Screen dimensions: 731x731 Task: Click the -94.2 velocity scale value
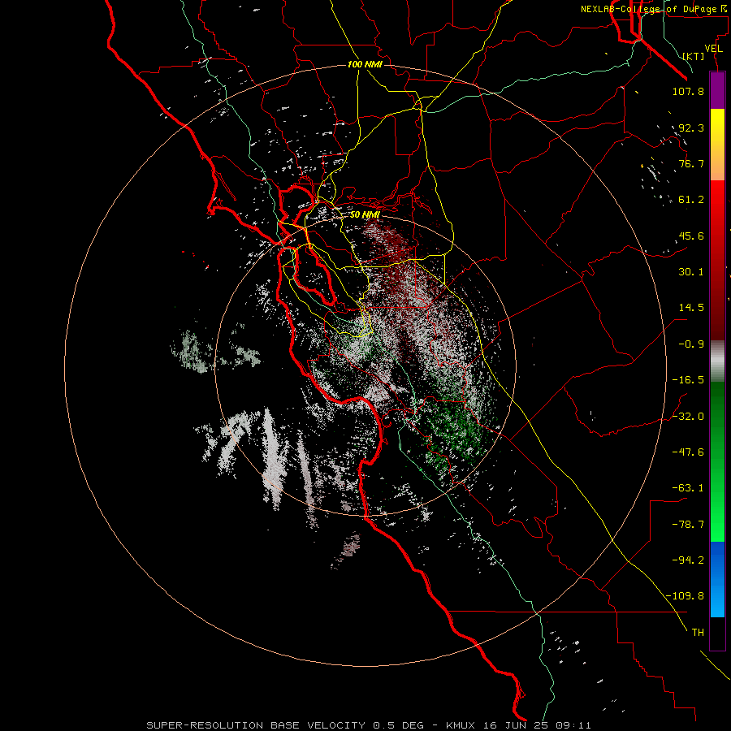[688, 560]
